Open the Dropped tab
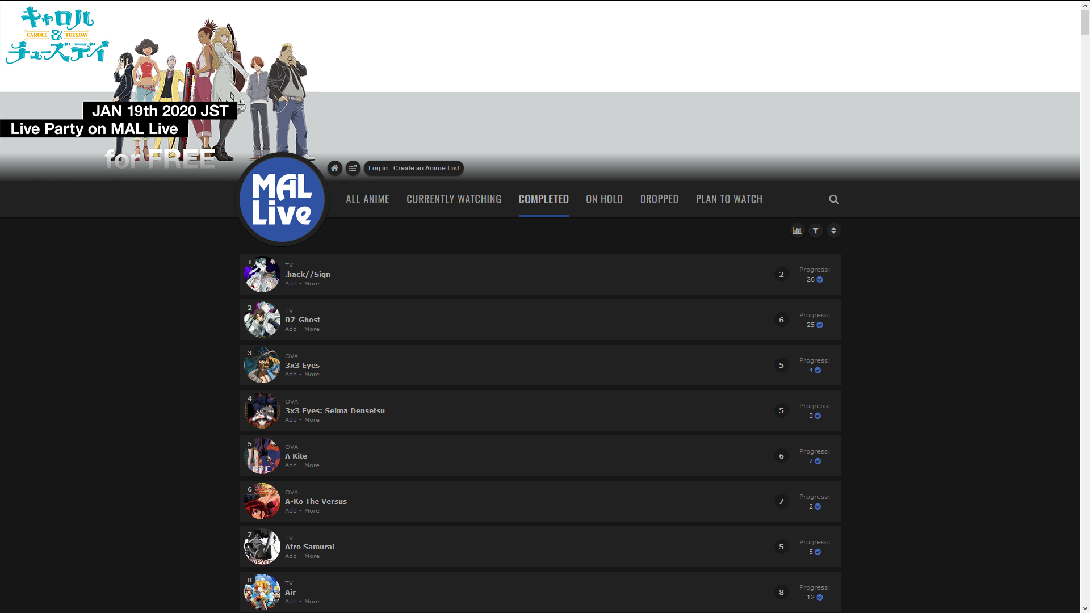The image size is (1090, 613). (x=659, y=199)
